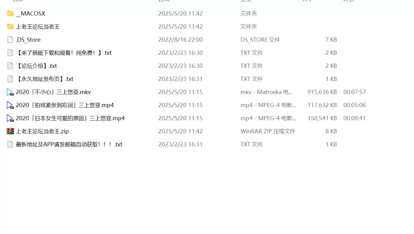Click the 00:05:06 duration cell

tap(354, 105)
